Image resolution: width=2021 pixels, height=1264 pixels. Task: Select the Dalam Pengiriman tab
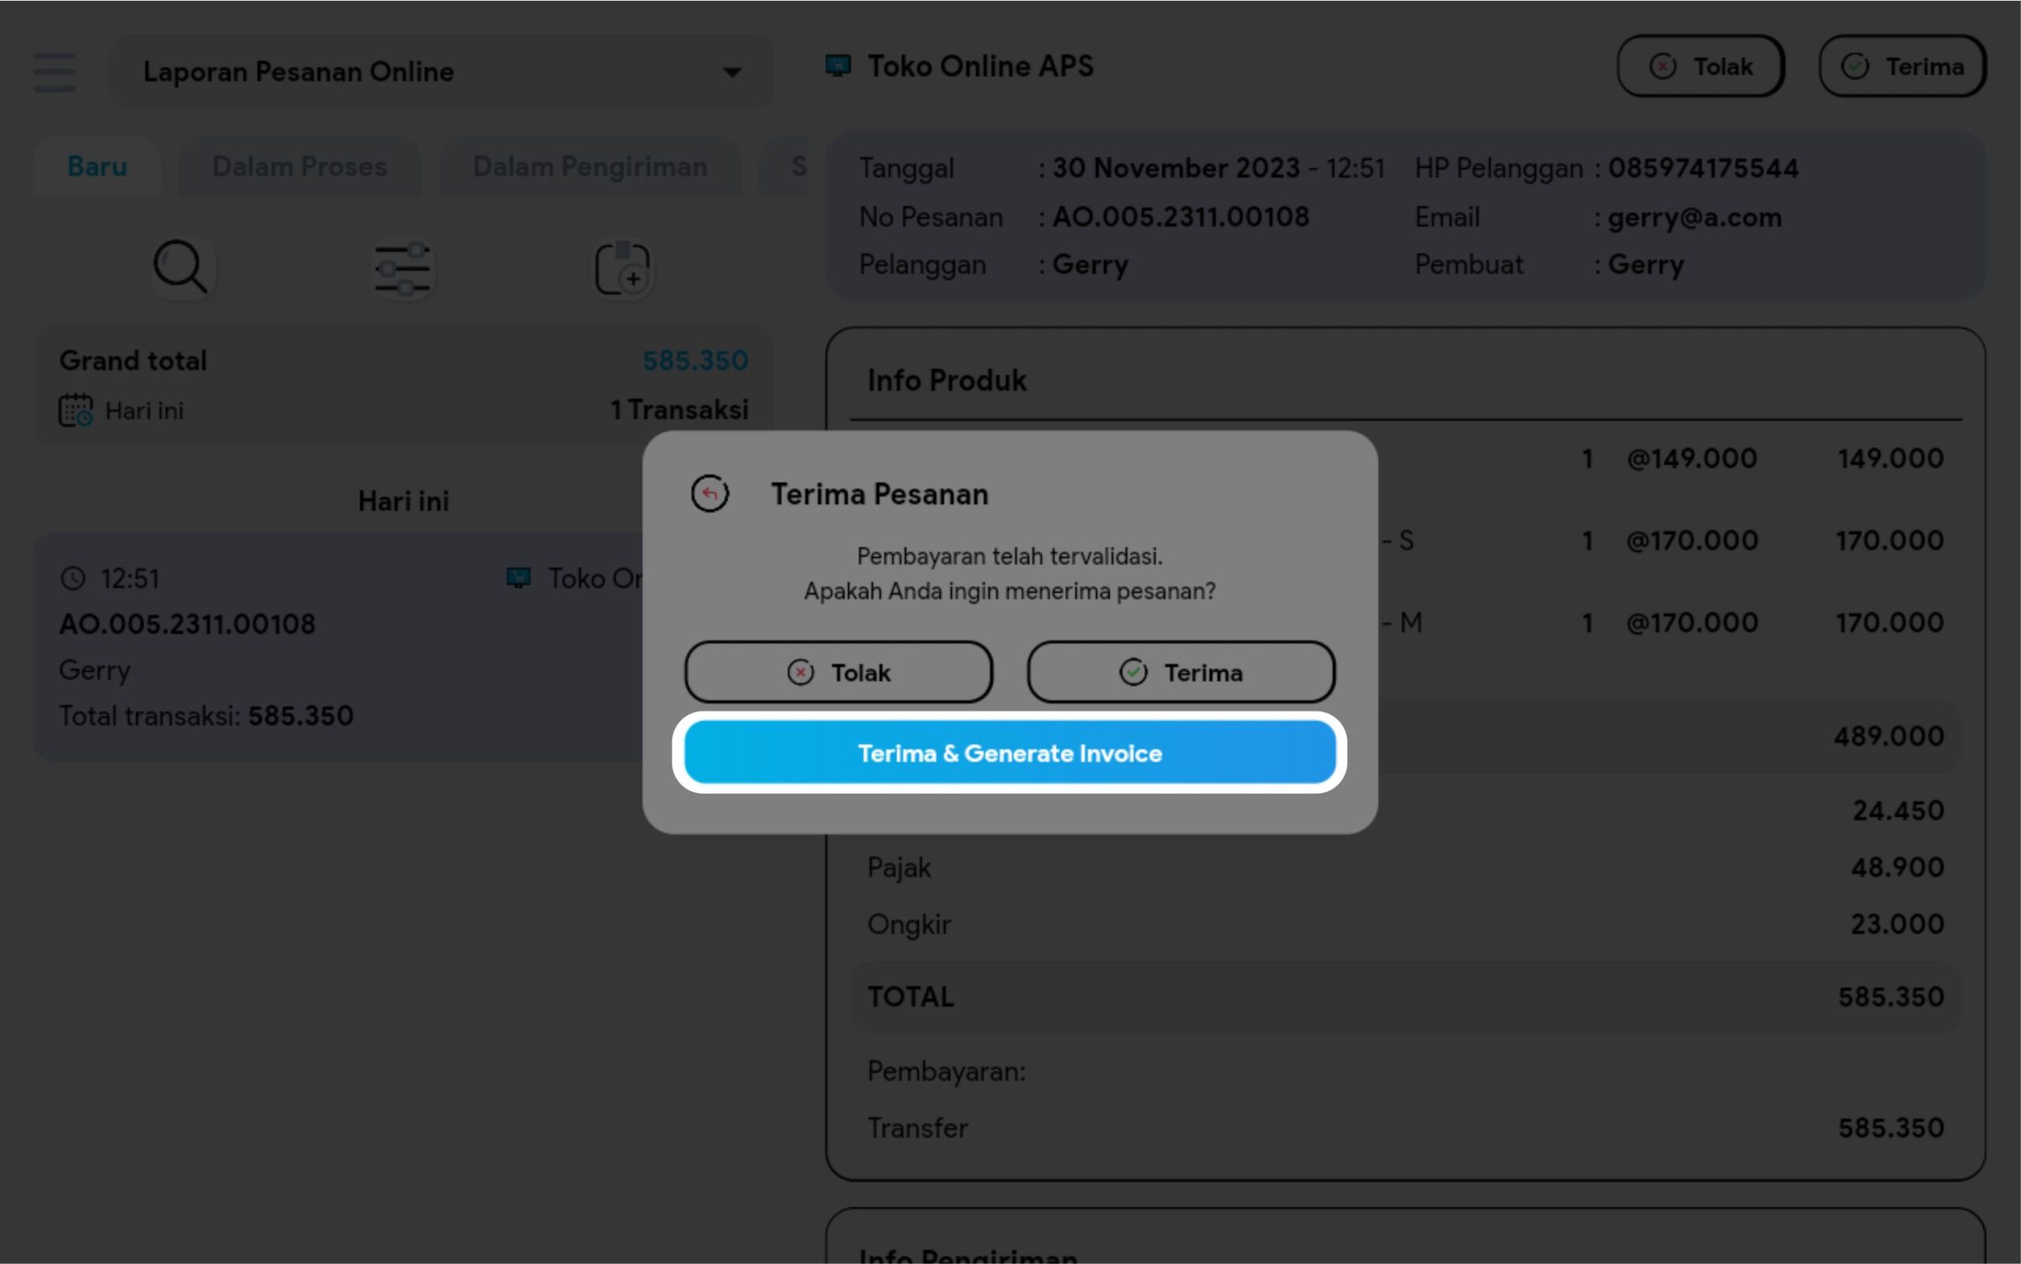[590, 167]
